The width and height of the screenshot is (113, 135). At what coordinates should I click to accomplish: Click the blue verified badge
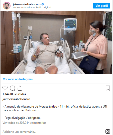pos(43,4)
